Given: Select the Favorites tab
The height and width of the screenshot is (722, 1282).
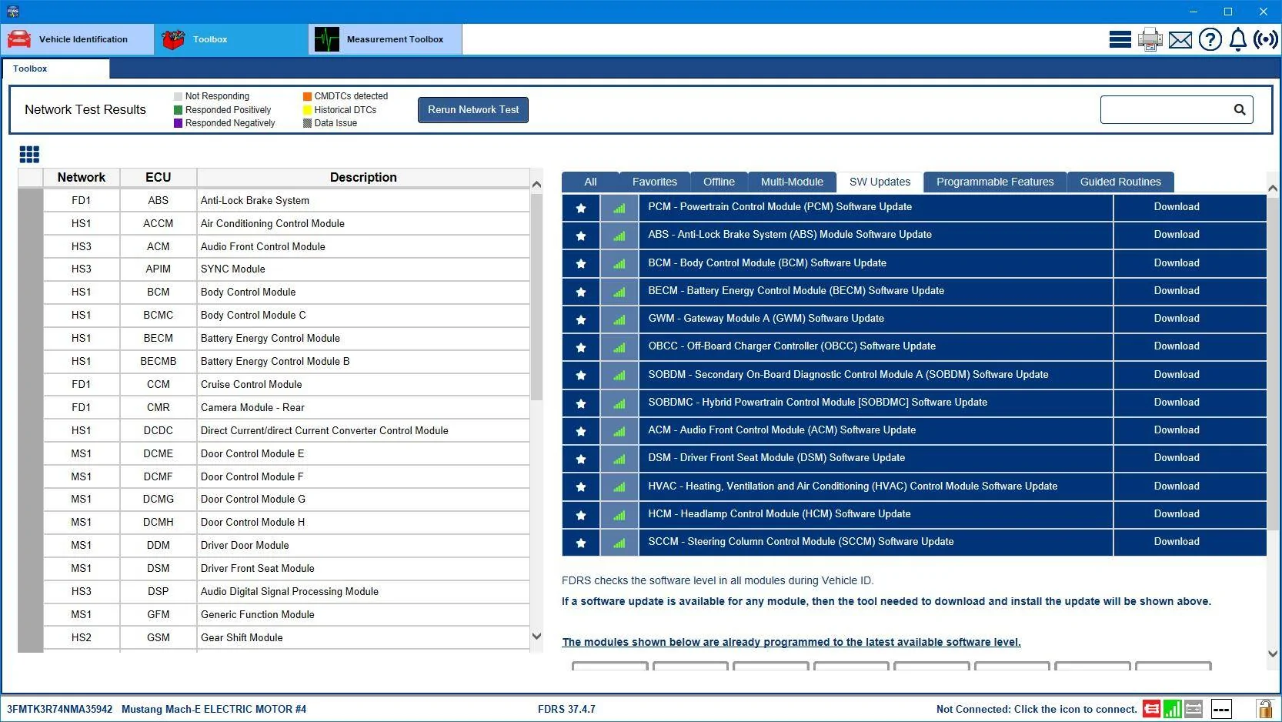Looking at the screenshot, I should coord(655,182).
